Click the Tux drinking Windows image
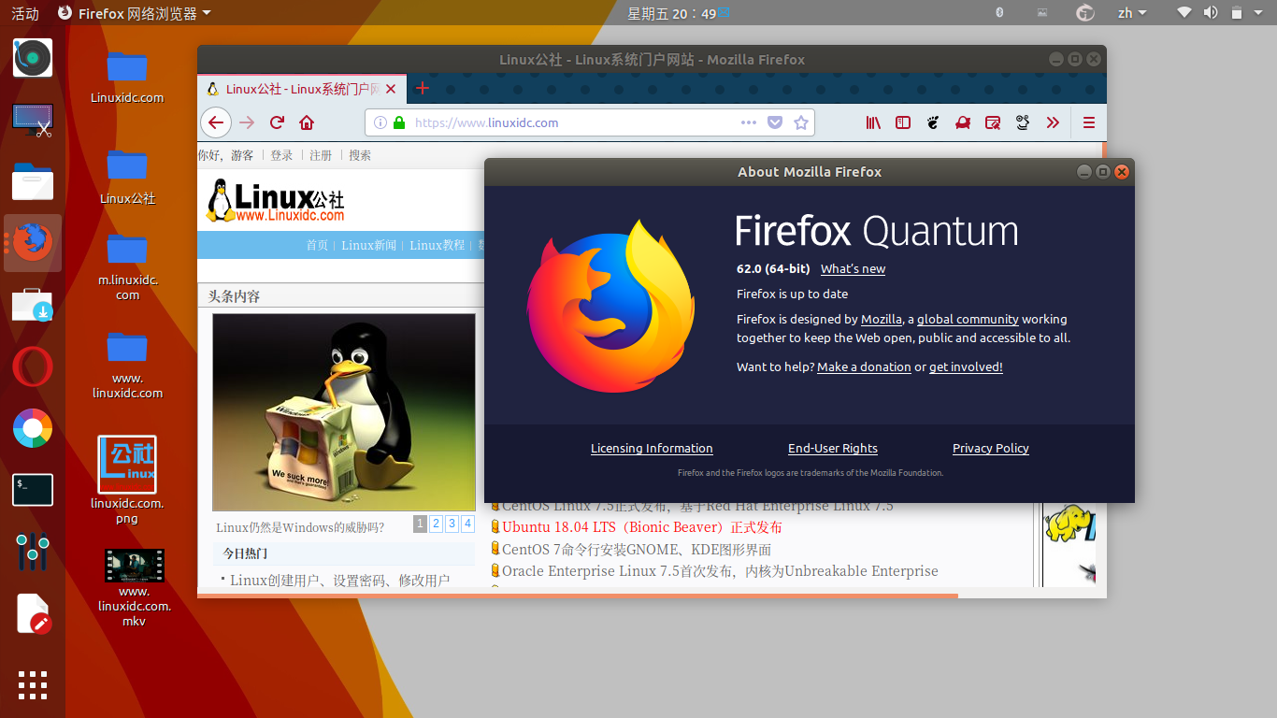This screenshot has width=1277, height=718. tap(344, 412)
